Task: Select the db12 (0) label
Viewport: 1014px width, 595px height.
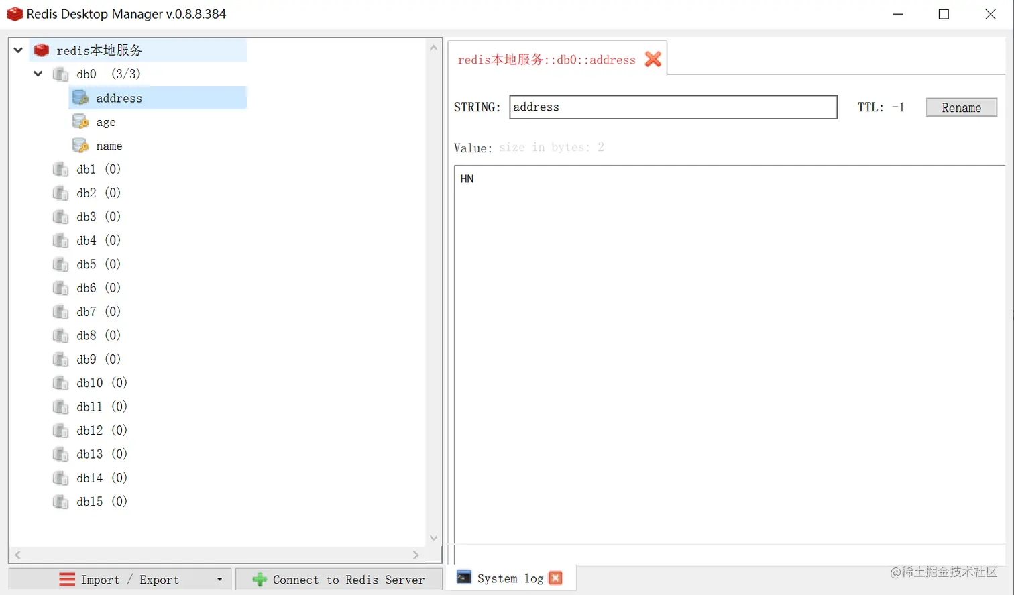Action: pyautogui.click(x=102, y=431)
